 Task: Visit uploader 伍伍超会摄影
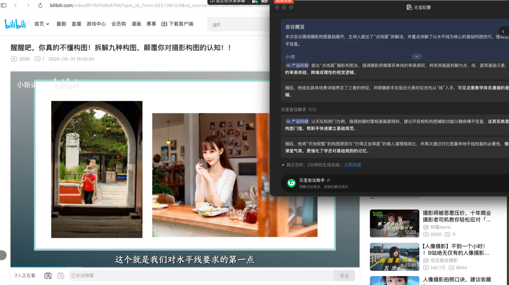tap(444, 260)
